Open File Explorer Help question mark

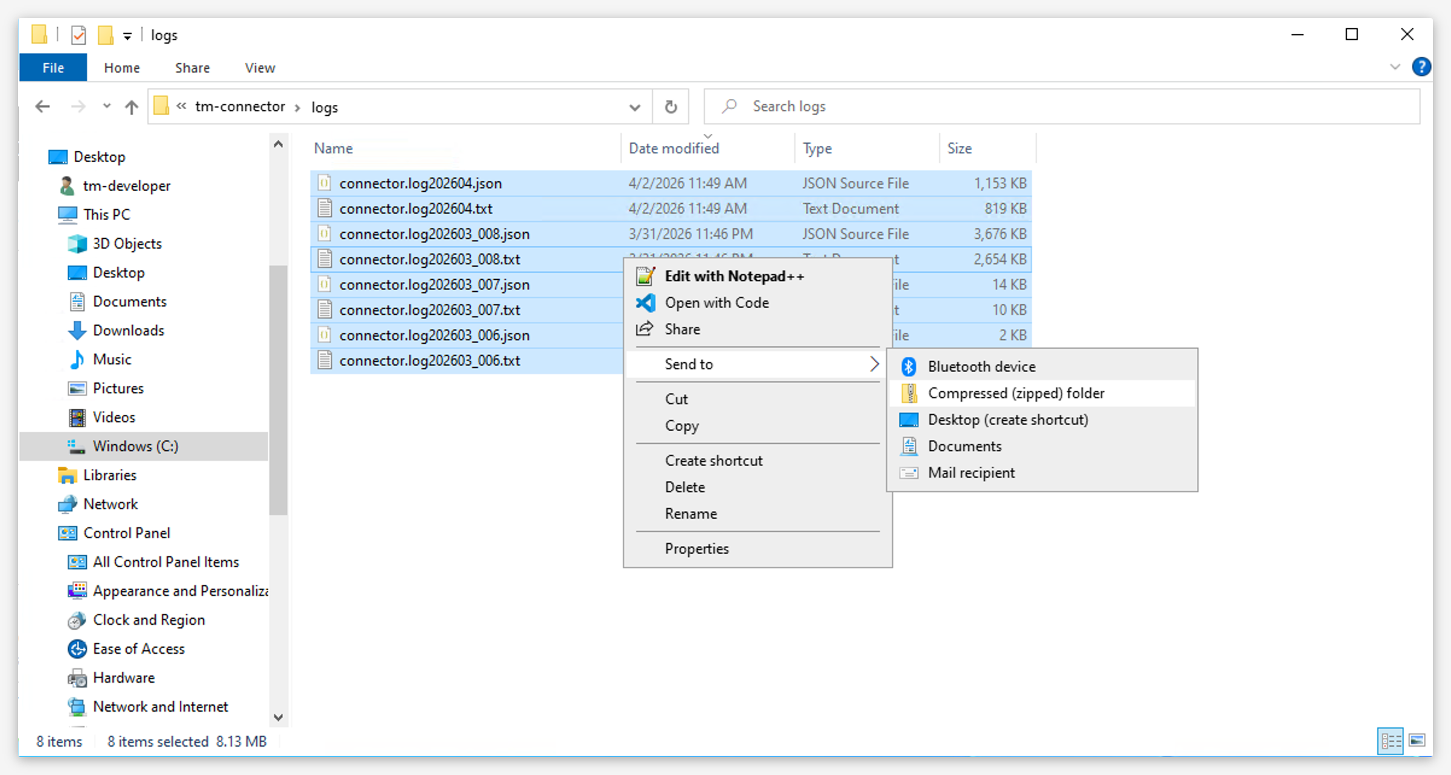click(x=1422, y=67)
